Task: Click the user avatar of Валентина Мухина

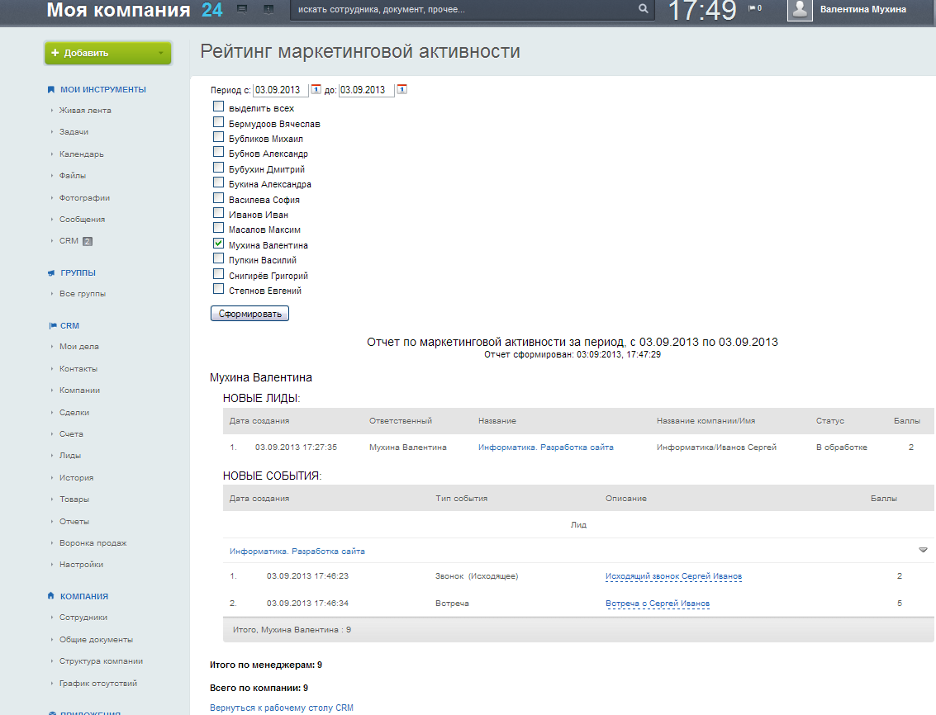Action: point(800,10)
